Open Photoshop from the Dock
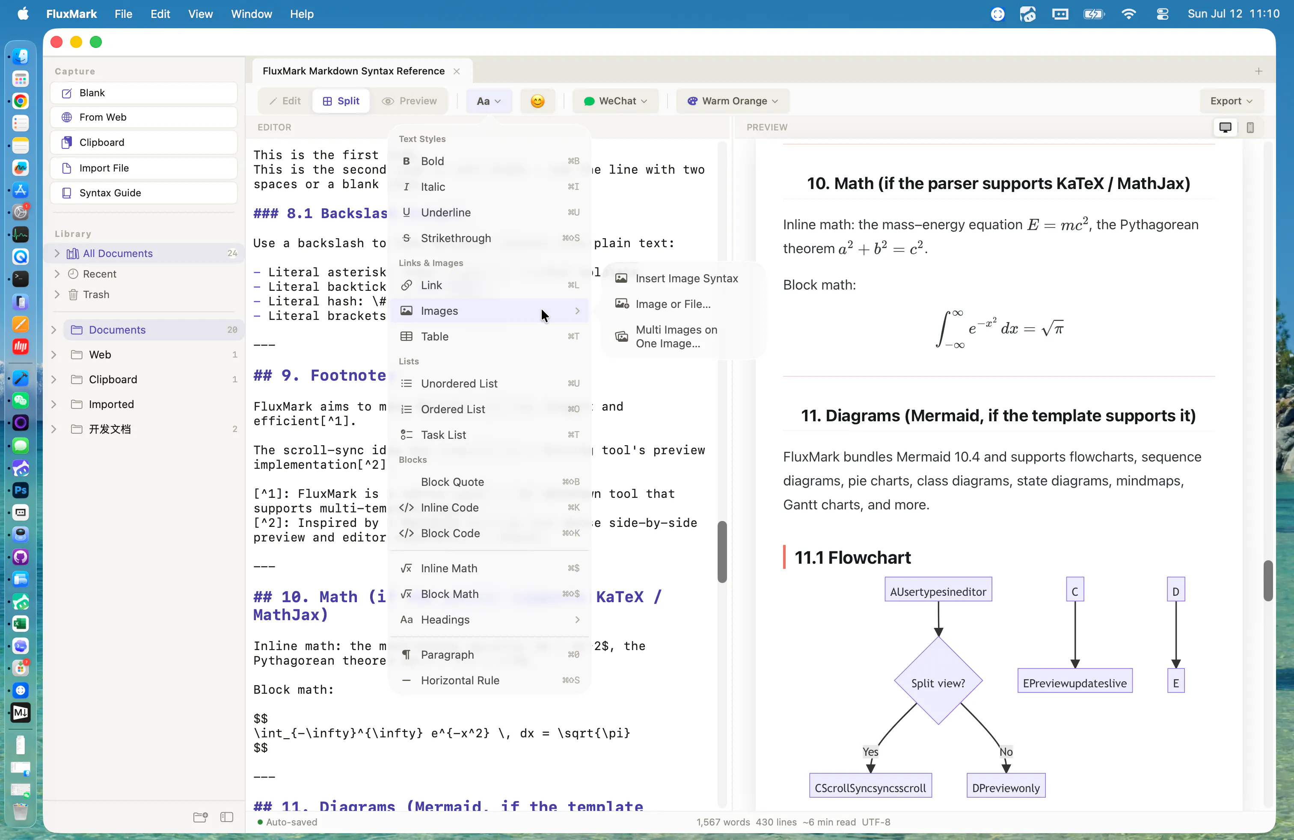Screen dimensions: 1294x840 [21, 490]
